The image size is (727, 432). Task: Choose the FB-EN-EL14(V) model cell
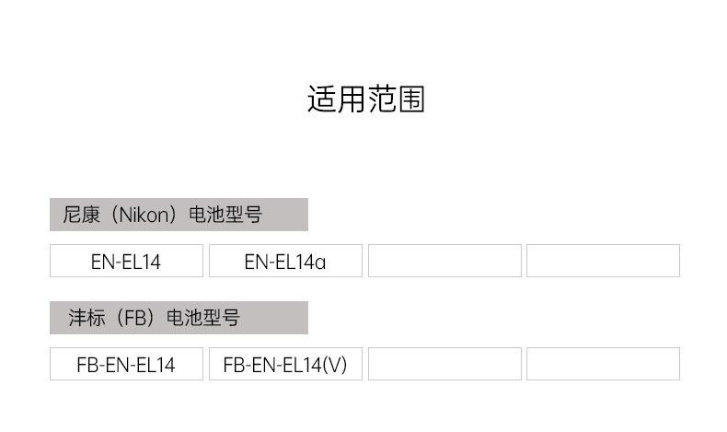285,365
